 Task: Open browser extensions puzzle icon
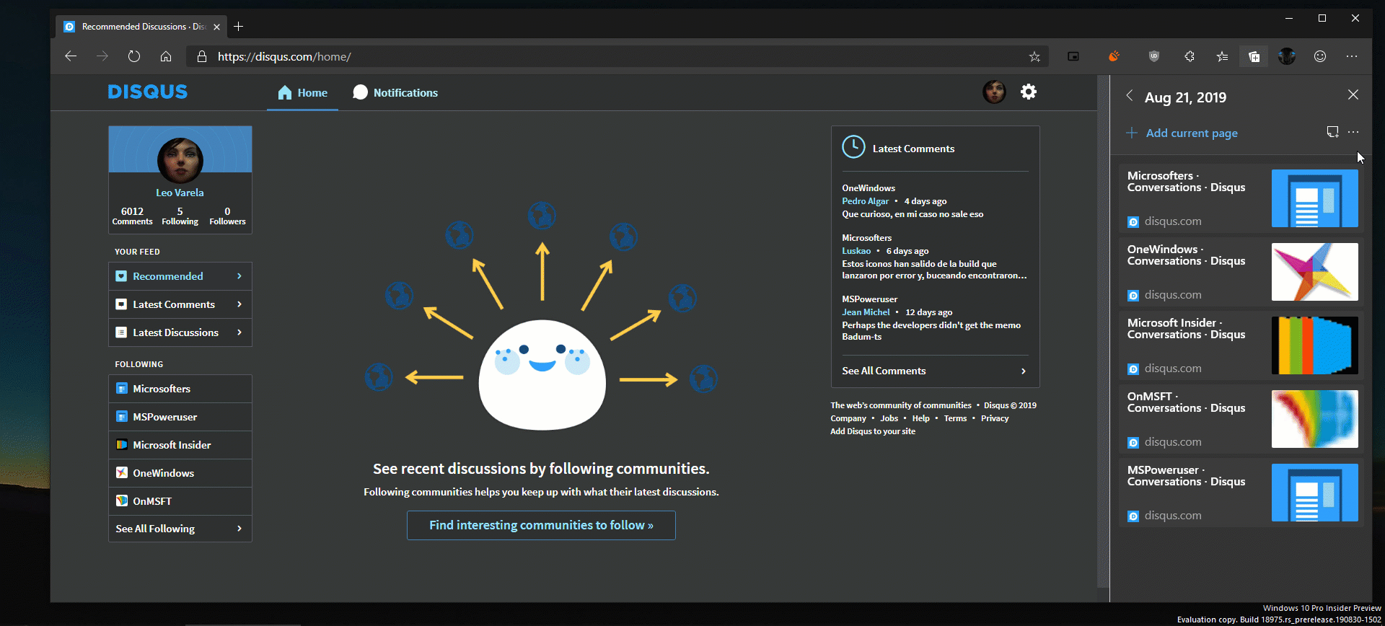[1190, 56]
